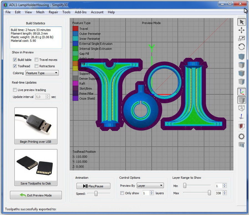The image size is (249, 215).
Task: Click the animation Speed slider handle
Action: (96, 193)
